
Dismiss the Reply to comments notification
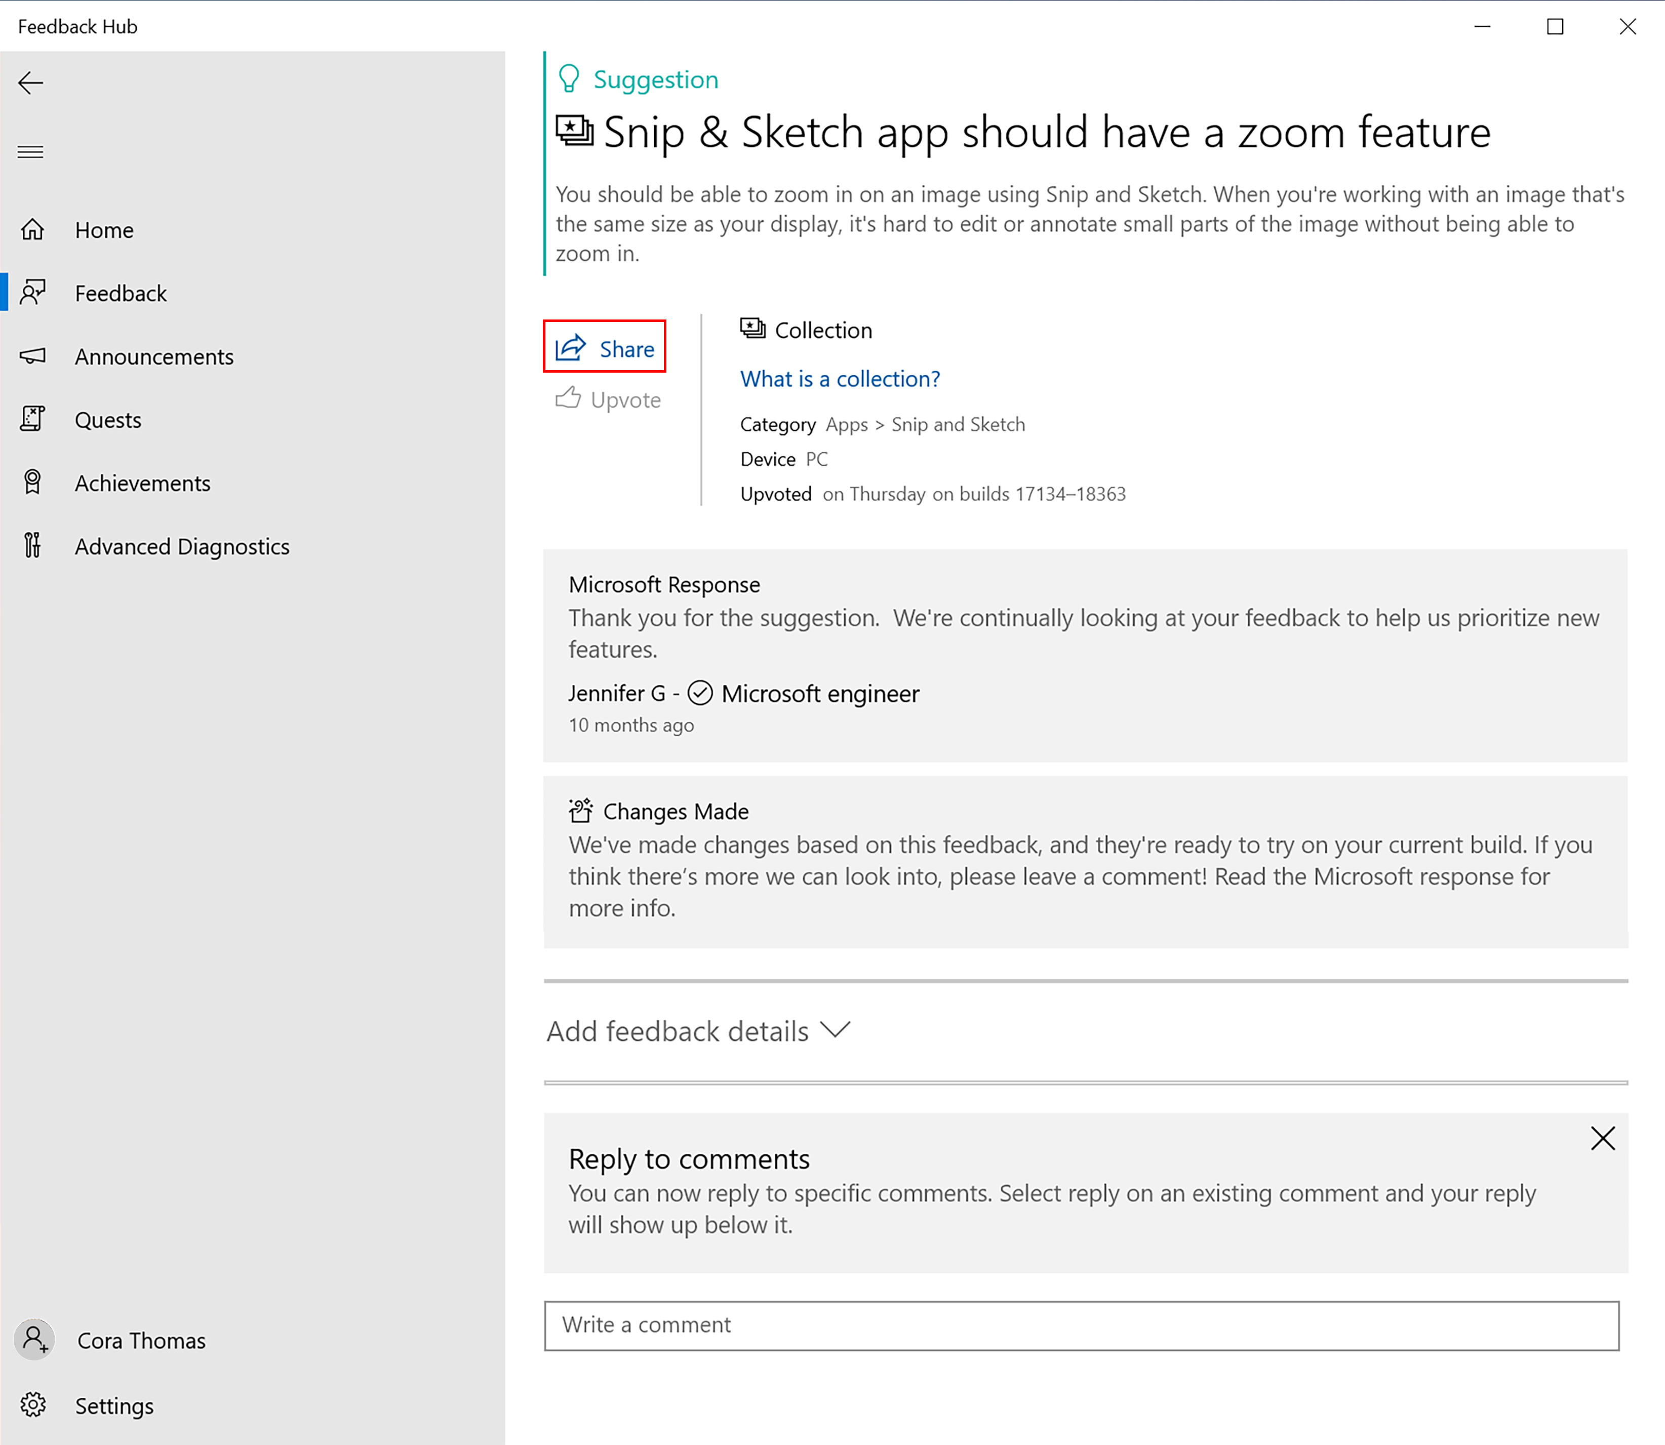pyautogui.click(x=1604, y=1138)
